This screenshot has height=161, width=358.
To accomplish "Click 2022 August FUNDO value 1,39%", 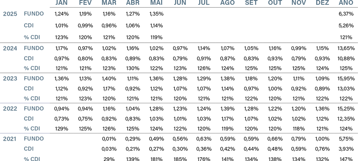I will pos(228,109).
